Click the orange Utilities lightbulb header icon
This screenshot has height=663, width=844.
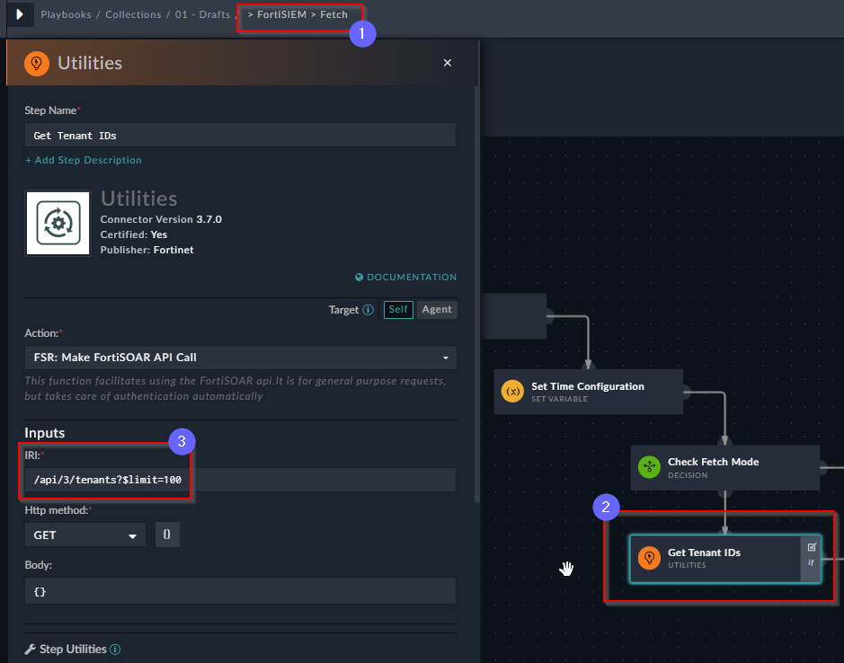(37, 63)
